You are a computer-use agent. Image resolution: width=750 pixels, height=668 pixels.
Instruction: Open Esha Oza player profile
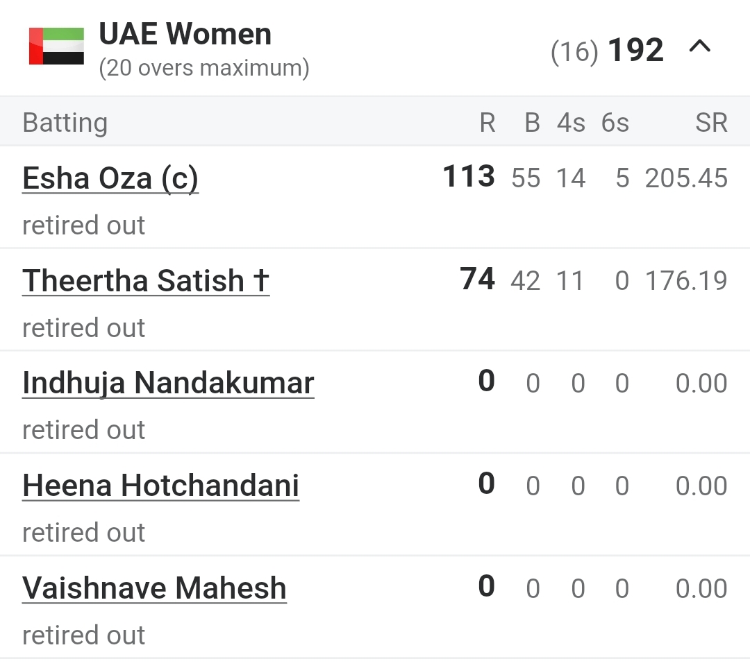tap(110, 178)
